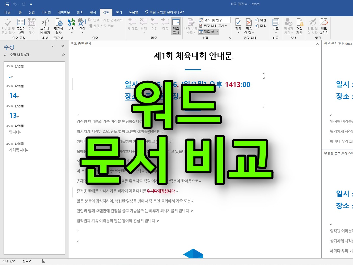Start 소리내어 읽기 read aloud

pos(44,26)
